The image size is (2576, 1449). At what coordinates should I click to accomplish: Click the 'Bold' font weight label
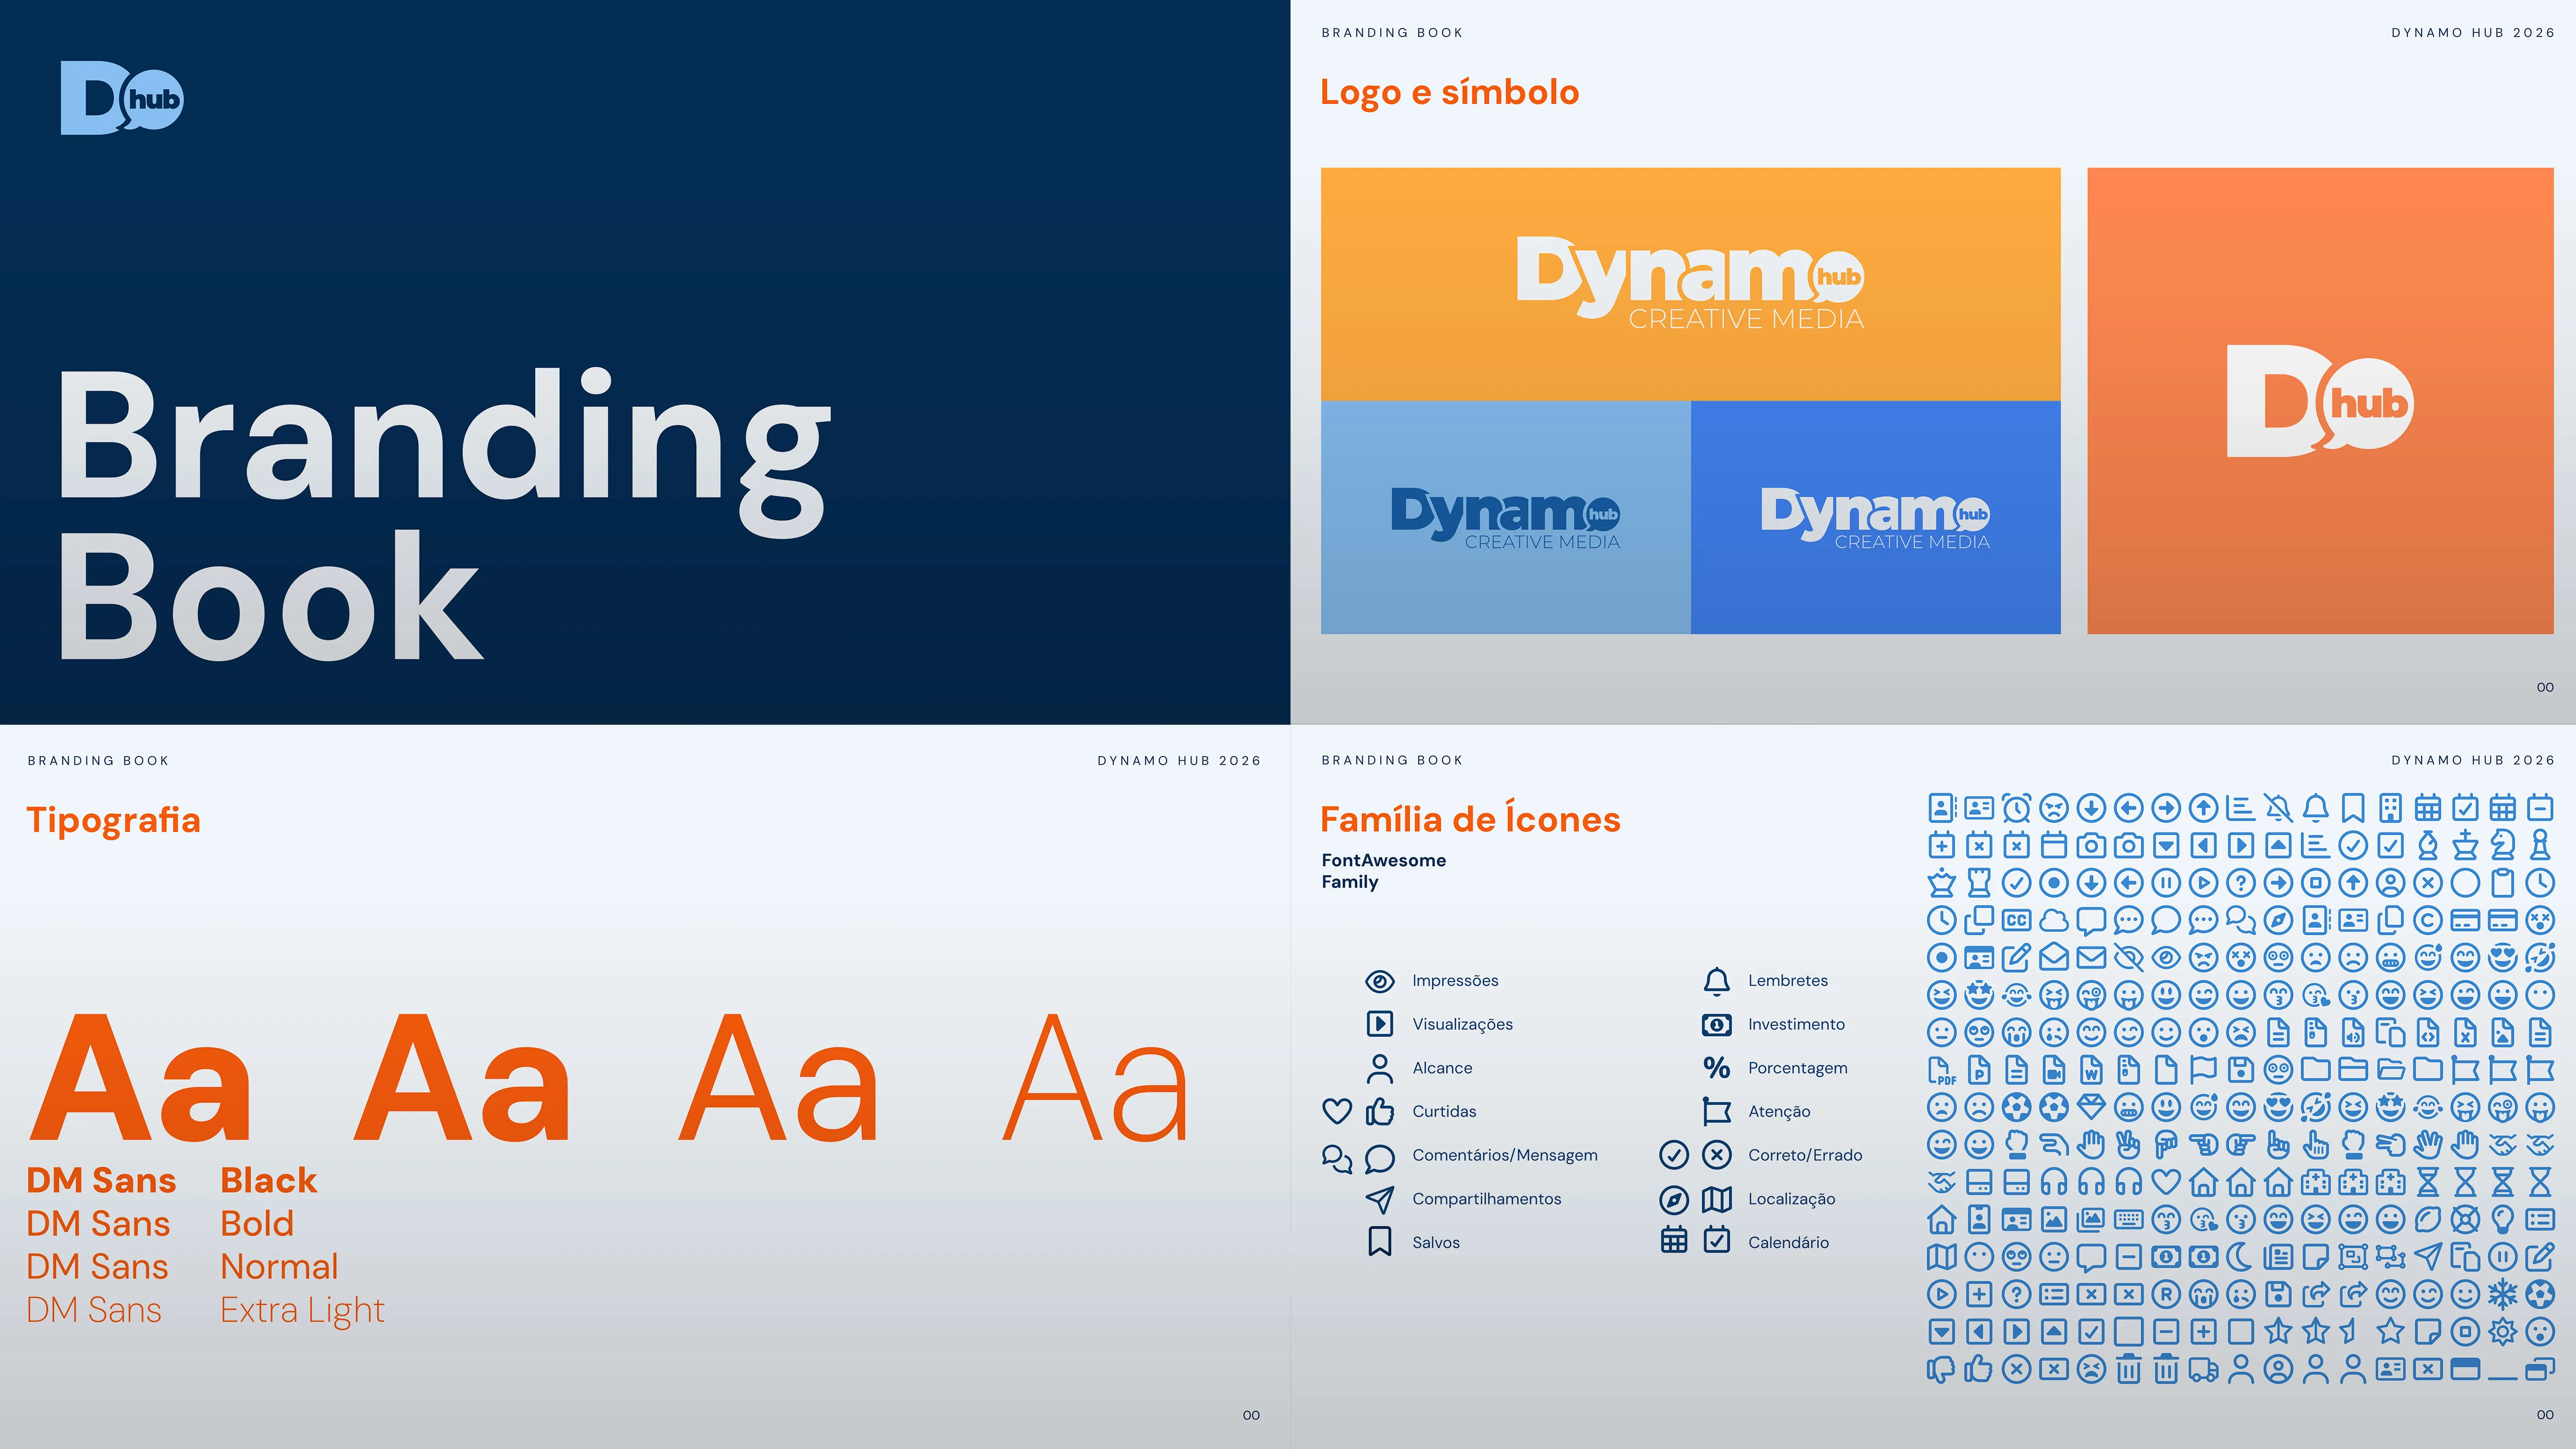click(257, 1223)
